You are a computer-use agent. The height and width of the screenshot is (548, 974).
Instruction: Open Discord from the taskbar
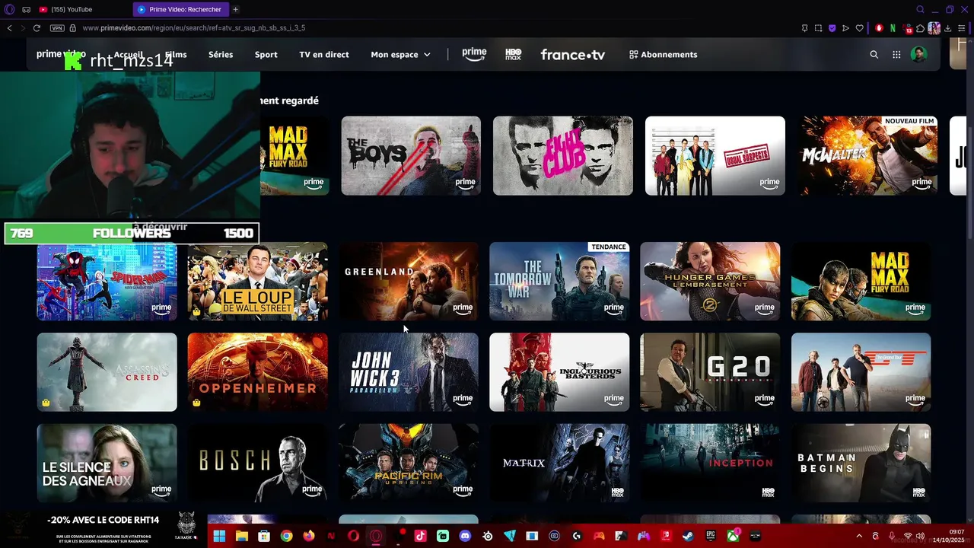(465, 536)
